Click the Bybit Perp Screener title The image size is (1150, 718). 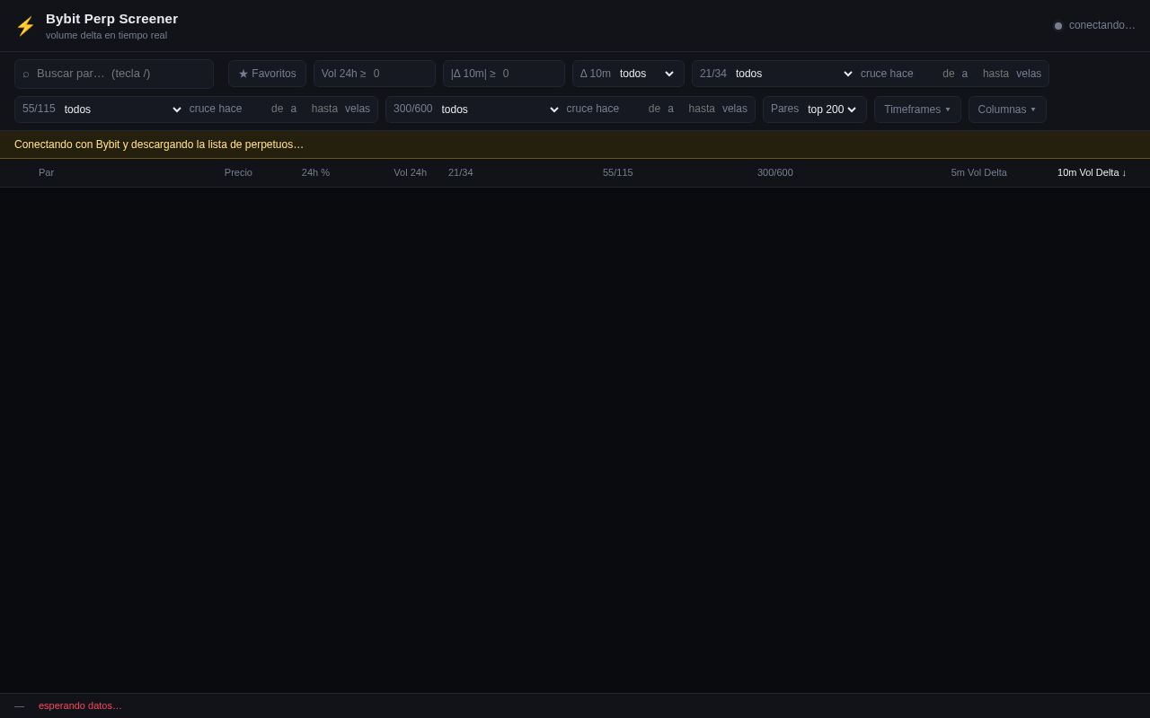[111, 19]
